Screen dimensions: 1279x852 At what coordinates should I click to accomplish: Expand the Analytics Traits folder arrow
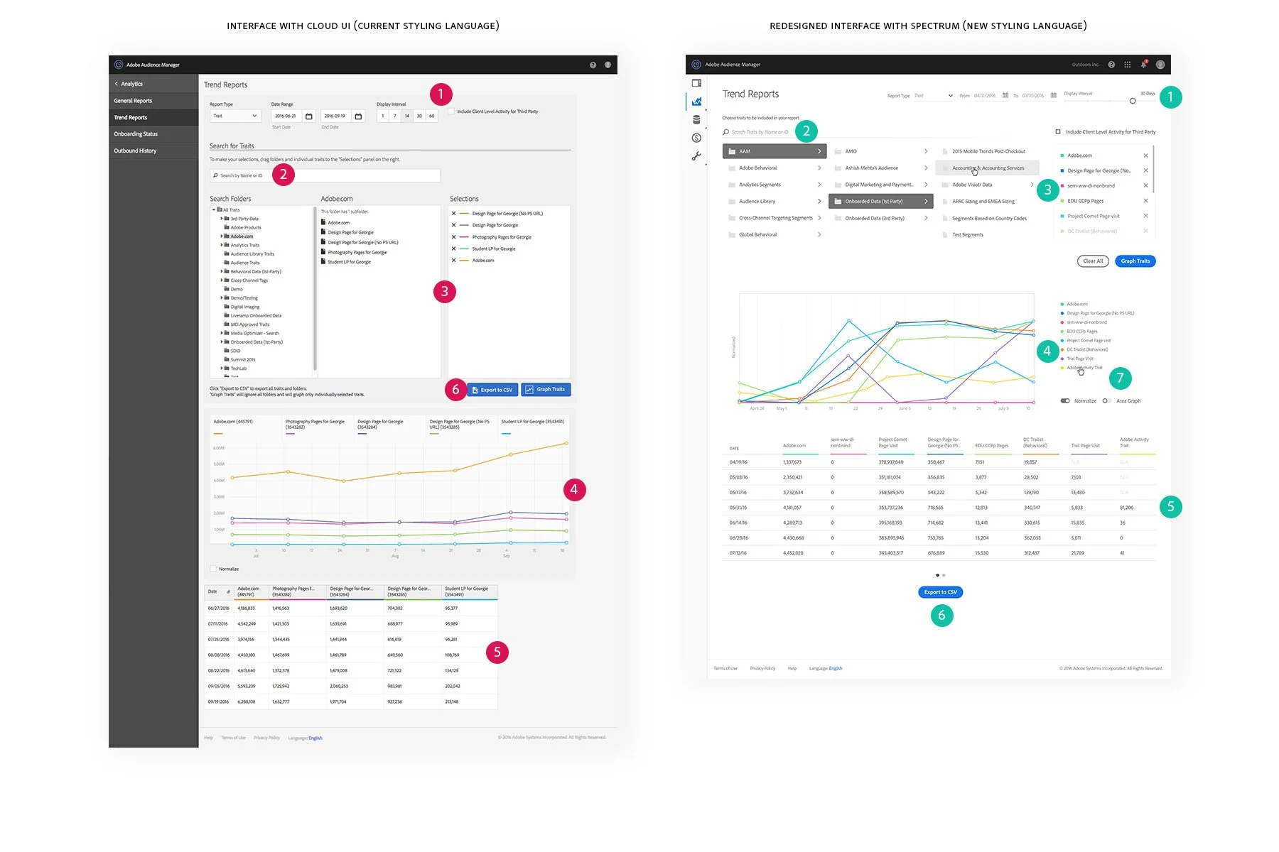pos(221,245)
